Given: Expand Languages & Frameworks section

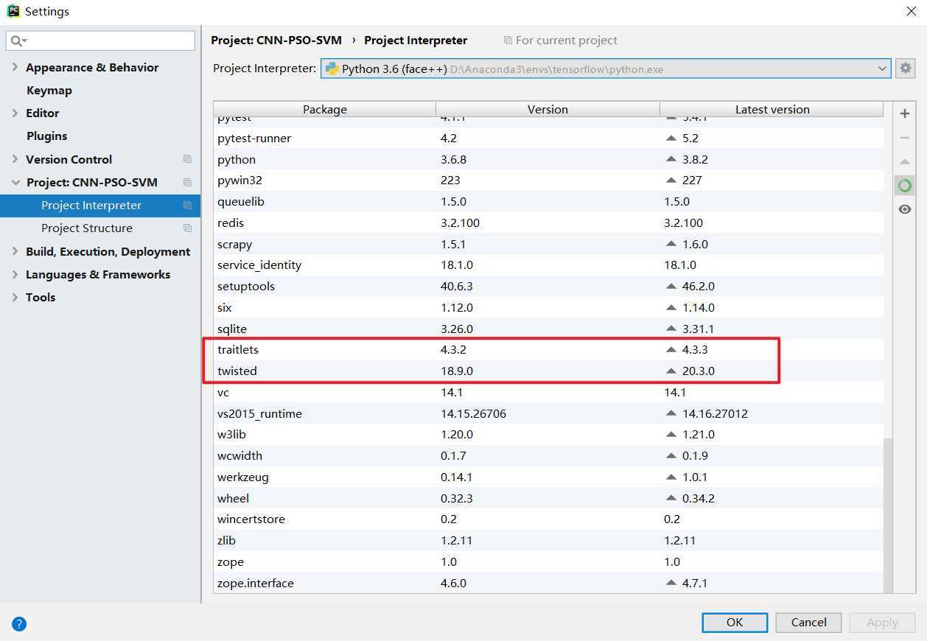Looking at the screenshot, I should [x=15, y=274].
